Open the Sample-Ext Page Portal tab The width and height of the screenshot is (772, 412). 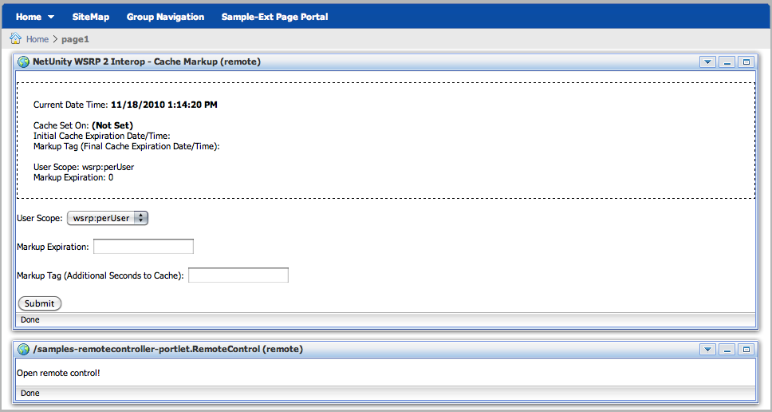tap(274, 17)
